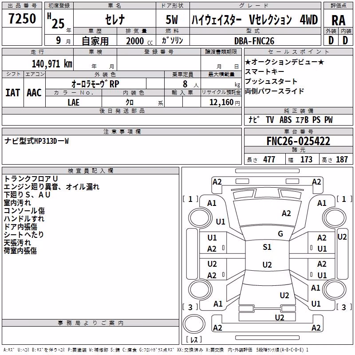Click the lot number "7250"

click(x=22, y=19)
